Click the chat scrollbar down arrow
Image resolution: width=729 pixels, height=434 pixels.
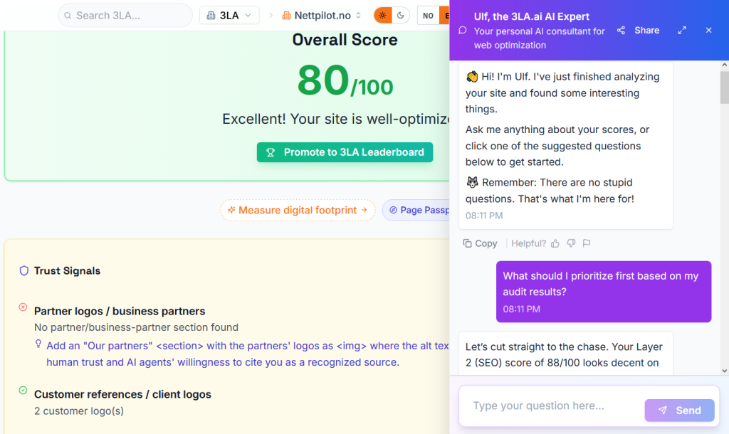coord(724,371)
